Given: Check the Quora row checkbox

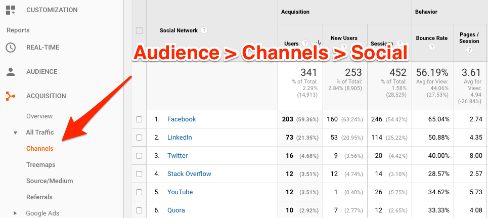Looking at the screenshot, I should click(x=139, y=210).
